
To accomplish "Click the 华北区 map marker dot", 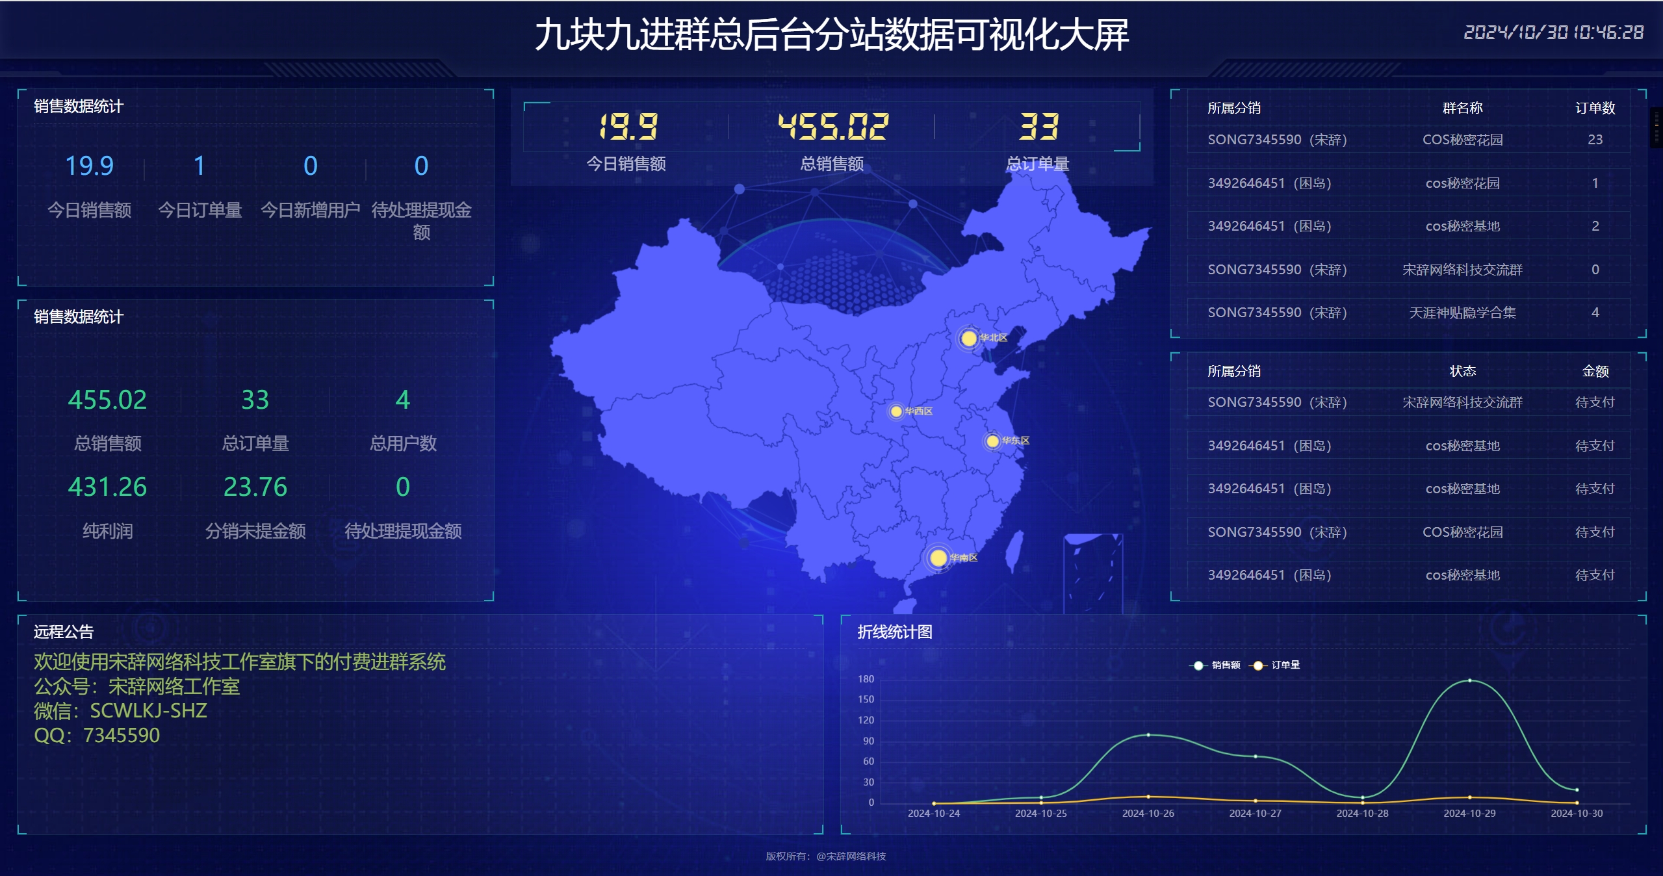I will pos(968,338).
